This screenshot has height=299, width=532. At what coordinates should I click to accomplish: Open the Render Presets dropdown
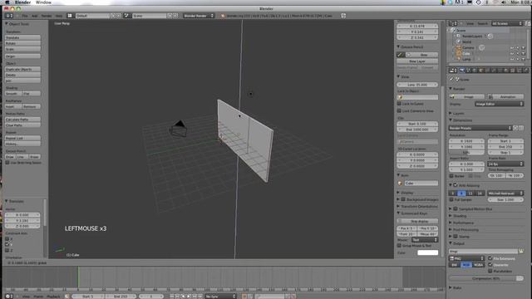480,128
